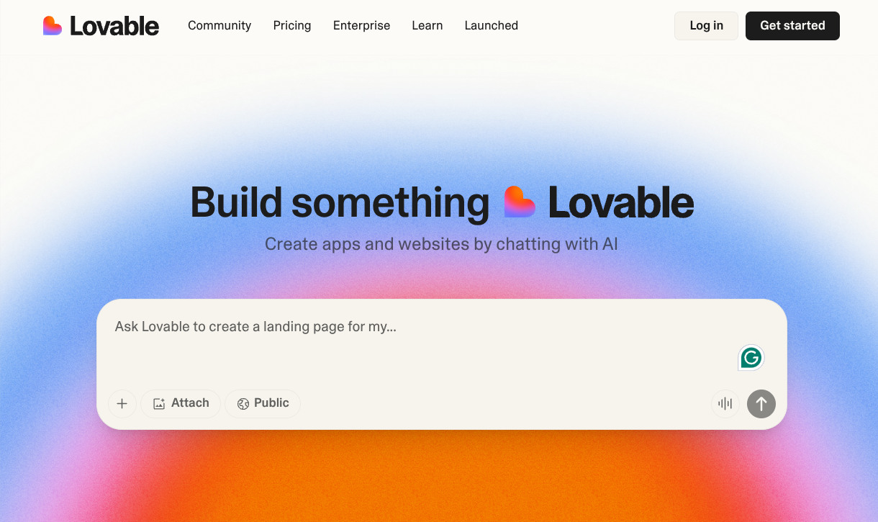Viewport: 878px width, 522px height.
Task: Open the Enterprise menu item
Action: click(361, 25)
